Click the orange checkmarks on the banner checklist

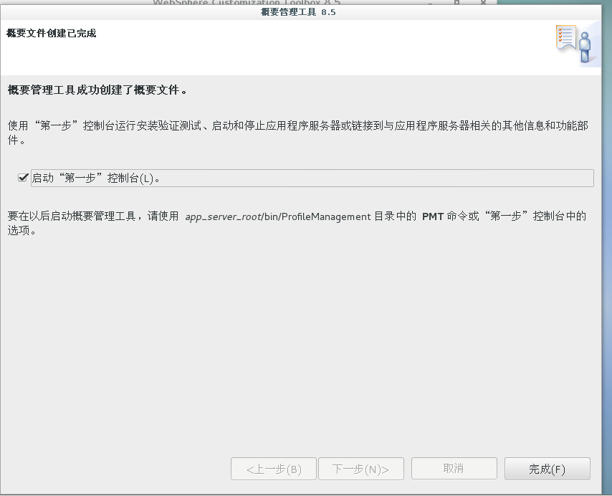[560, 35]
